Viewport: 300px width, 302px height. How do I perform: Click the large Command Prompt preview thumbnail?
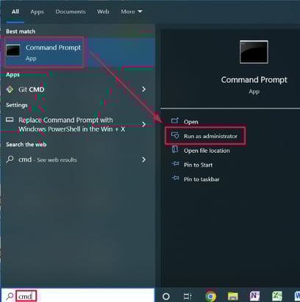coord(254,52)
